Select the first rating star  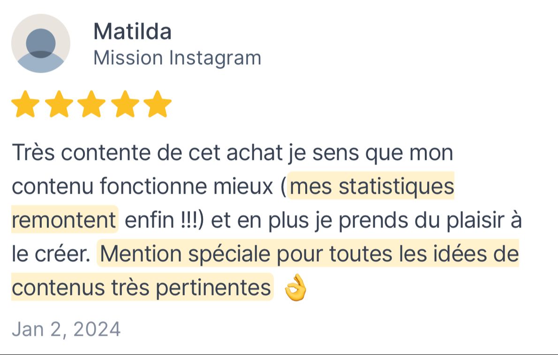coord(25,104)
